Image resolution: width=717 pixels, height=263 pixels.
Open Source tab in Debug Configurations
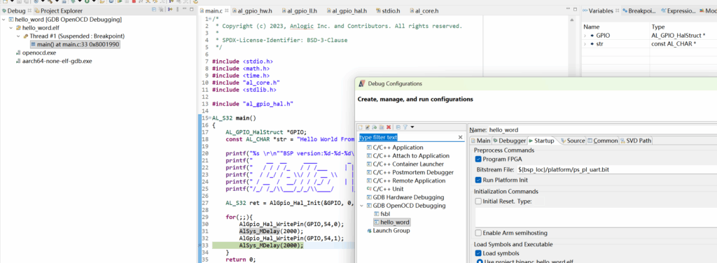573,141
